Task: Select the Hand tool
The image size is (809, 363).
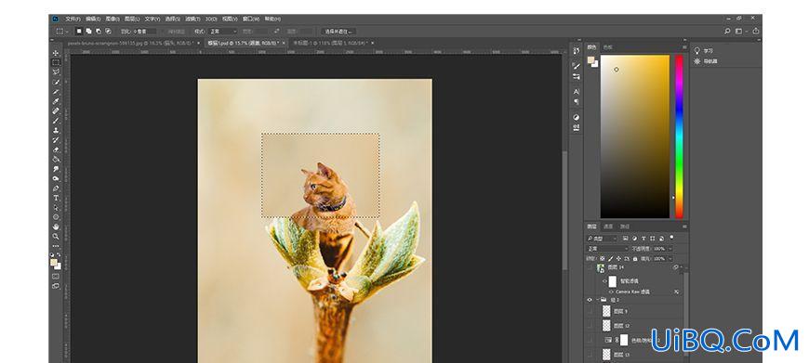Action: tap(56, 227)
